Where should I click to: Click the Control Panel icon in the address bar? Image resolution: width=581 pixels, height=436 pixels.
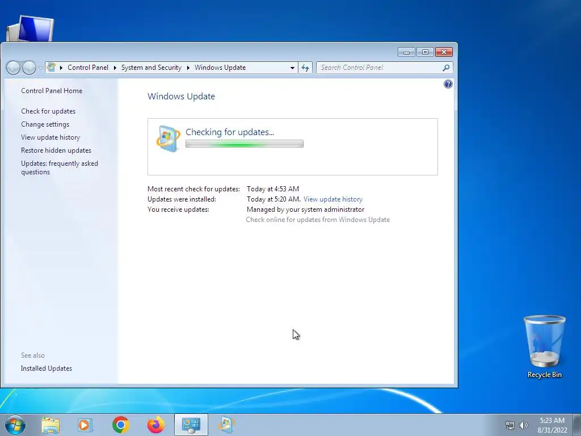click(51, 68)
